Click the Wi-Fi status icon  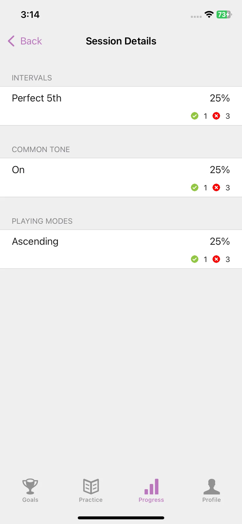(x=209, y=14)
